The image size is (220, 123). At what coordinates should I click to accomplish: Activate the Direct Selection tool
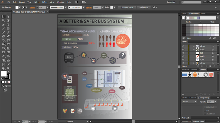point(8,17)
